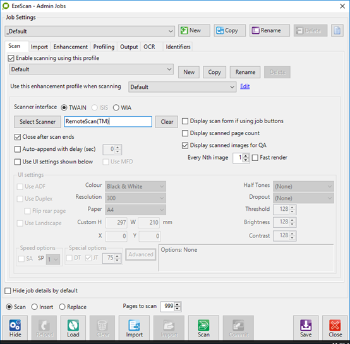Load a job with the Load icon
Viewport: 350px width, 344px height.
[73, 328]
